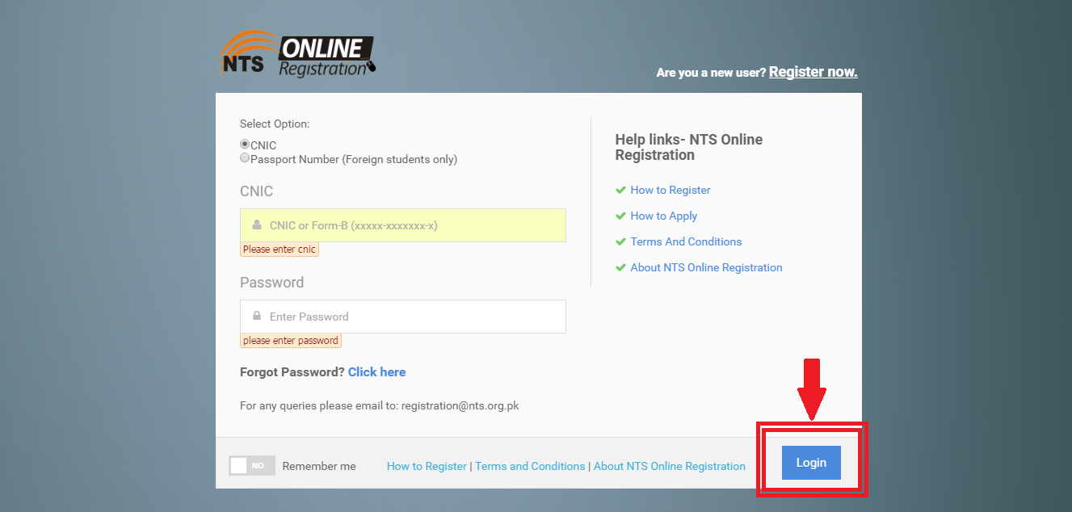The image size is (1072, 512).
Task: Focus the CNIC or Form-B input field
Action: click(x=403, y=225)
